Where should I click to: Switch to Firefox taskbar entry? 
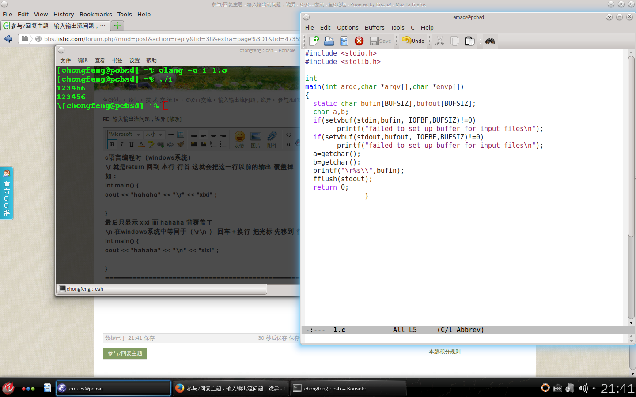(231, 388)
